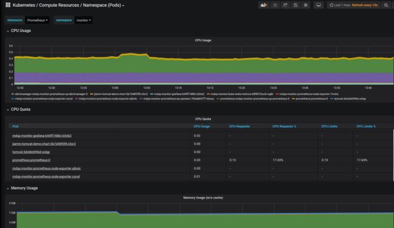Screen dimensions: 394x228
Task: Click the Add panel icon
Action: [264, 5]
